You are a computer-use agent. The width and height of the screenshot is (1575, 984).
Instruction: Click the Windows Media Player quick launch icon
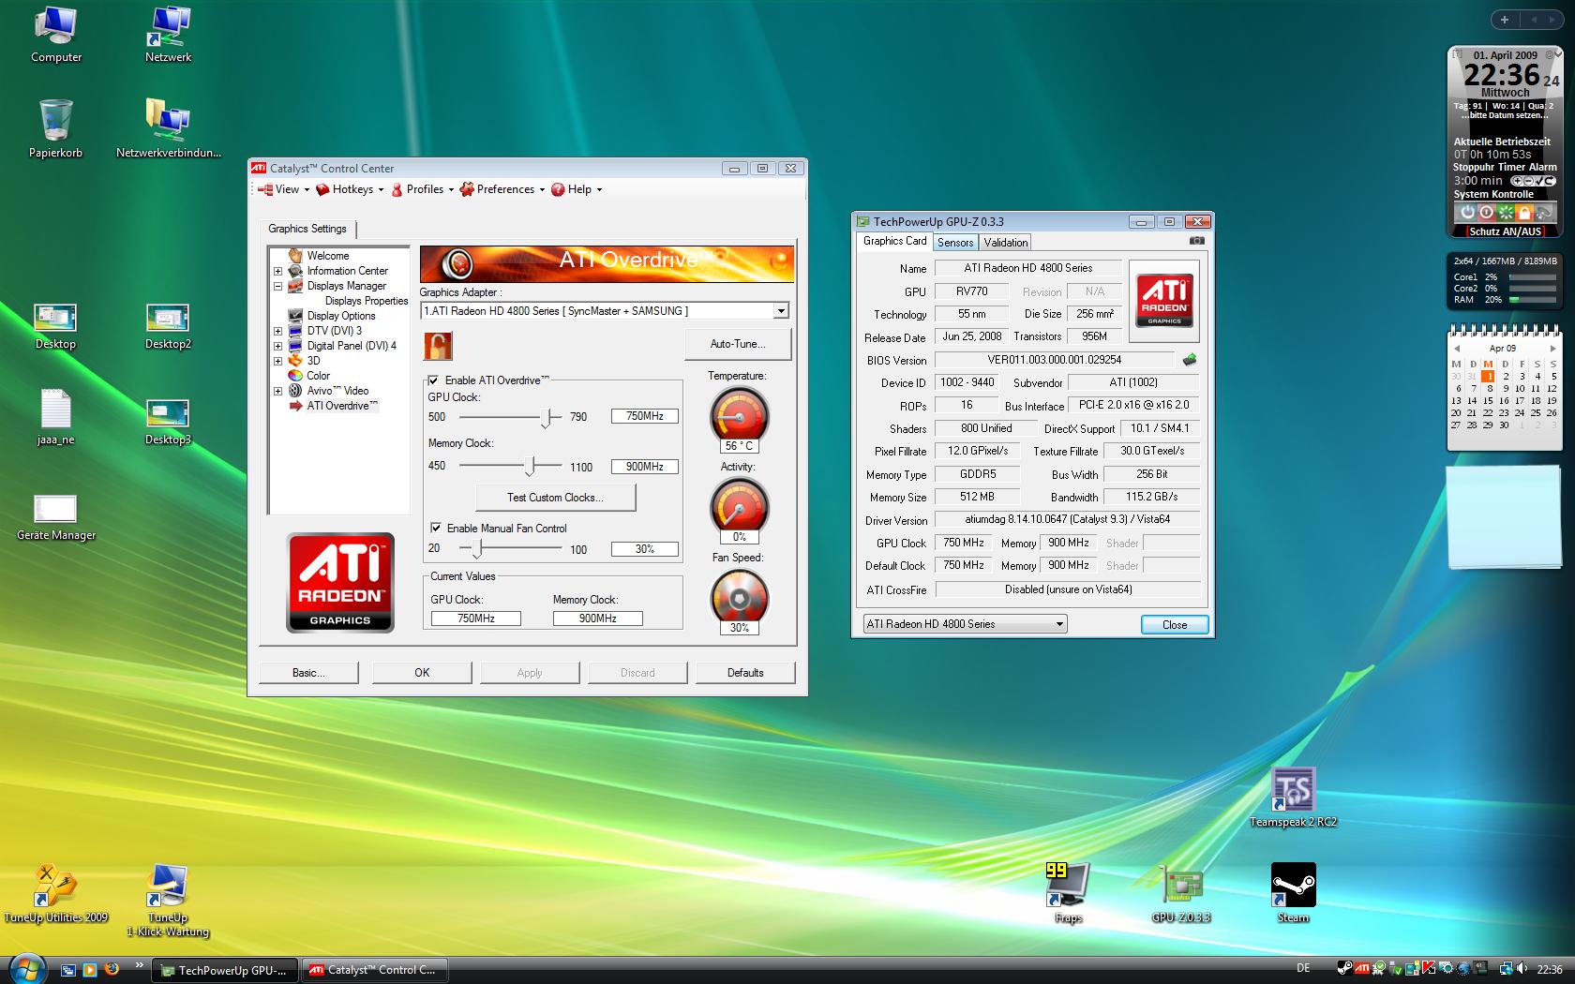(x=90, y=969)
